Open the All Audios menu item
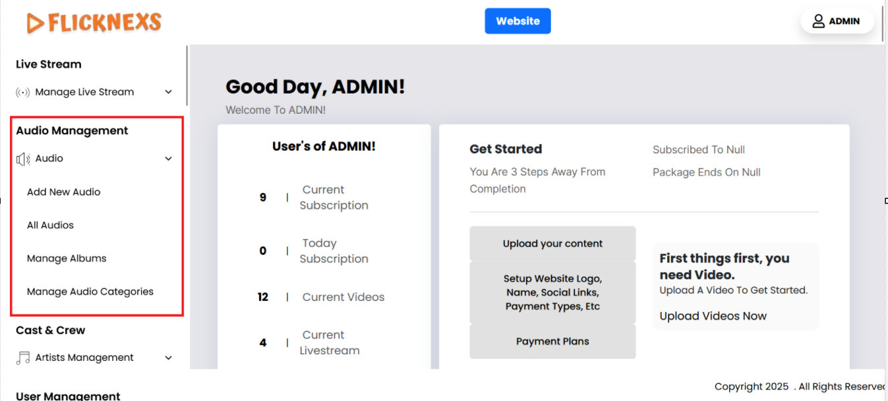888x401 pixels. (x=50, y=225)
